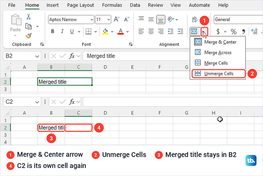Click the Copy icon in Clipboard
263x176 pixels.
coord(29,26)
